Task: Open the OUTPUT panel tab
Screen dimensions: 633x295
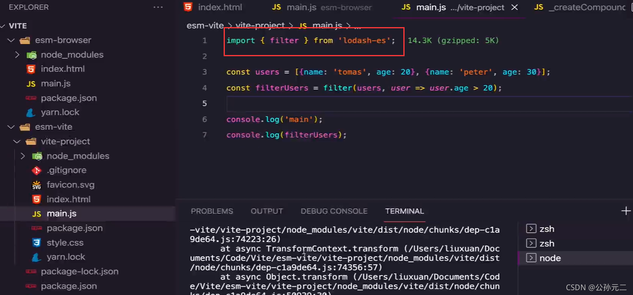Action: pyautogui.click(x=267, y=211)
